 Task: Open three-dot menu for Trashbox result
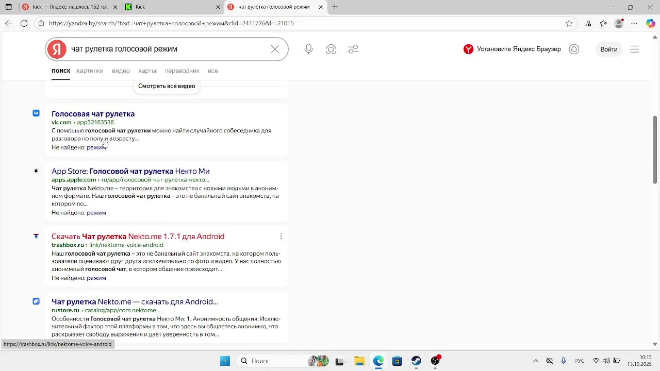click(281, 237)
